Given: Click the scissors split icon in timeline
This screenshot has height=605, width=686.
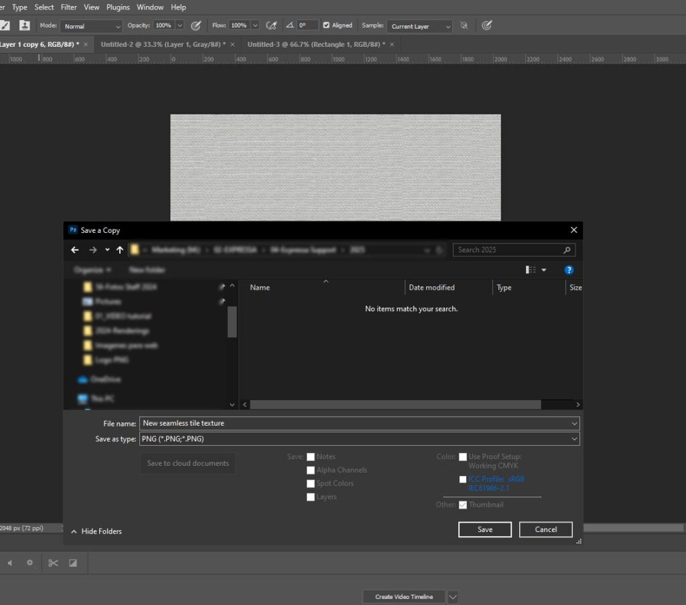Looking at the screenshot, I should coord(53,563).
